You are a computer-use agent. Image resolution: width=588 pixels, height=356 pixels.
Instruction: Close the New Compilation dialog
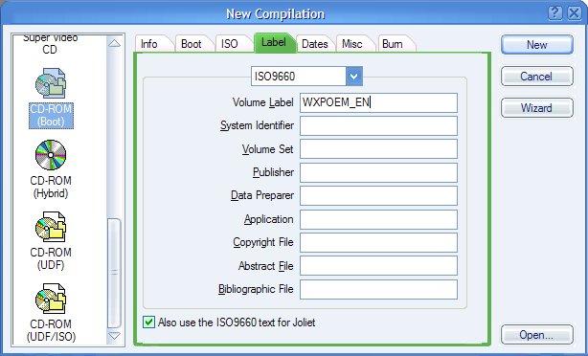coord(575,13)
